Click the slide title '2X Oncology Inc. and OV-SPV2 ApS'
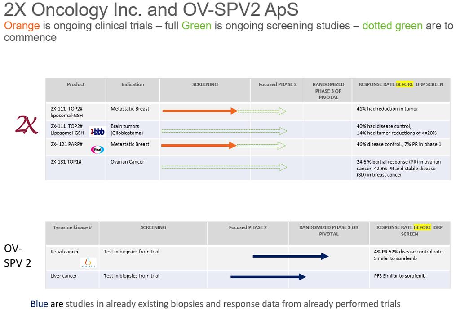The image size is (460, 311). click(151, 9)
